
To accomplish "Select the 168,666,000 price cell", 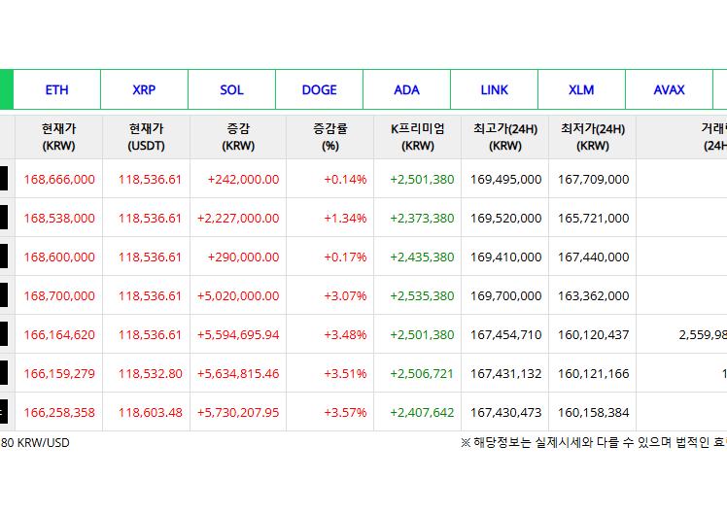I will pos(59,179).
